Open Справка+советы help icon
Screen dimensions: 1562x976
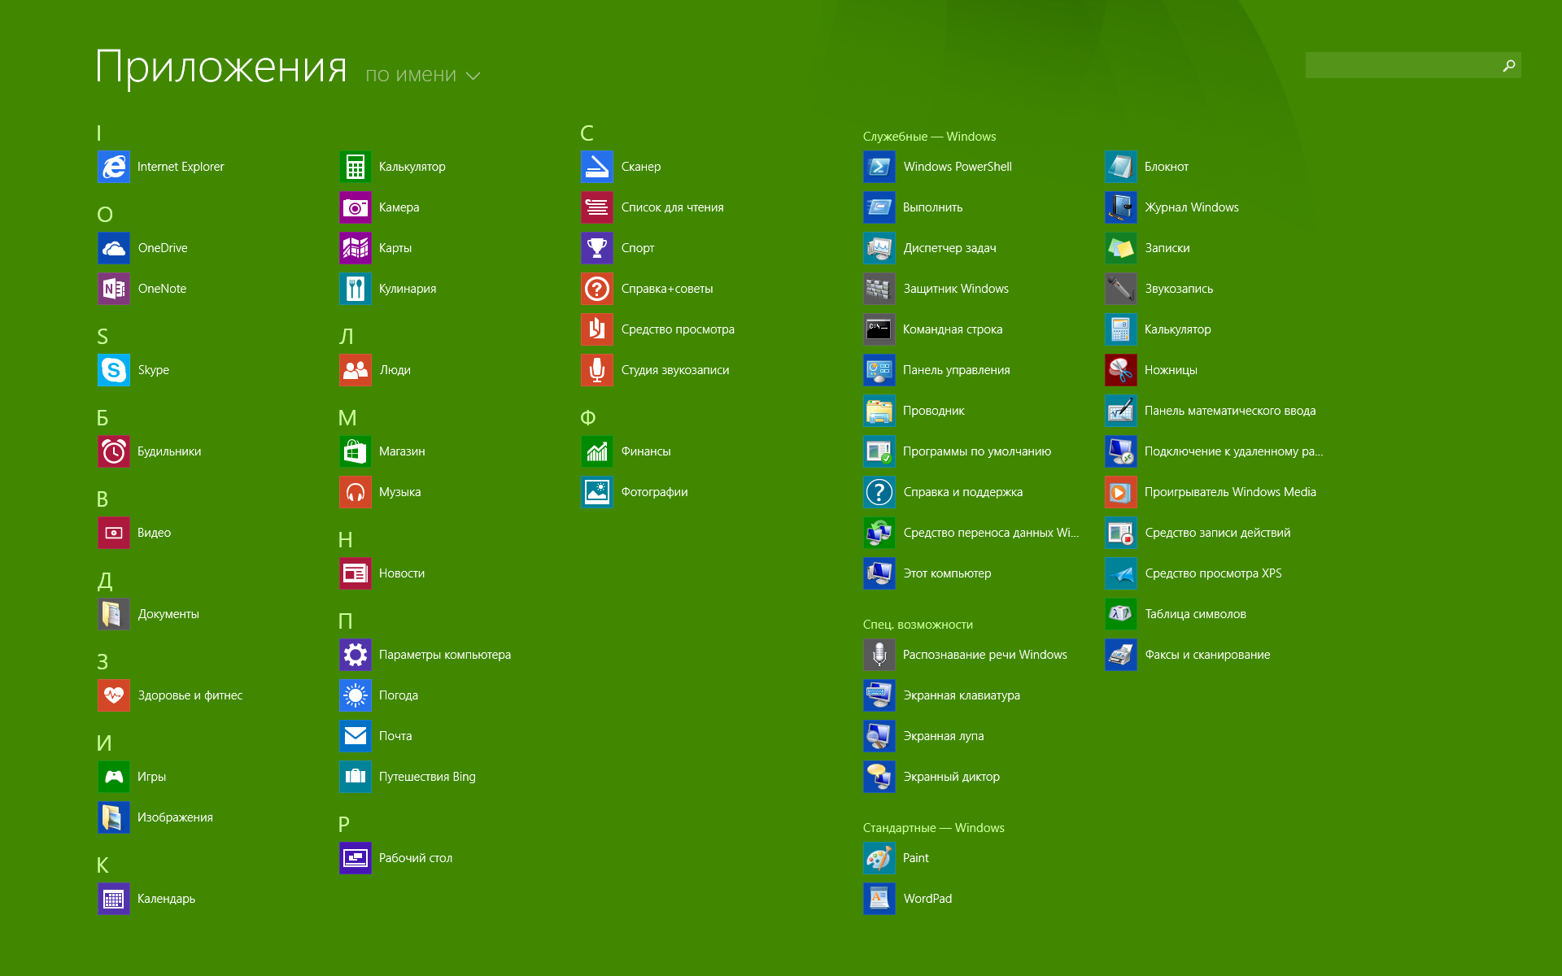(597, 289)
